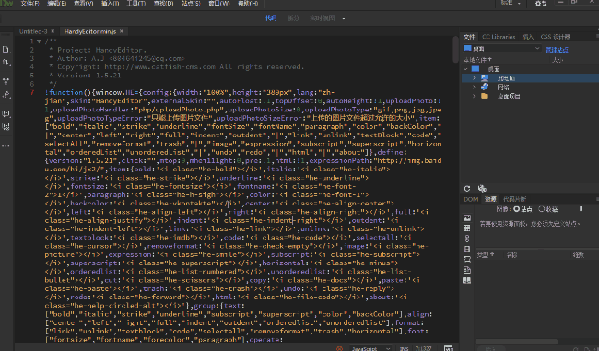Open the Site (S) menu
Image resolution: width=599 pixels, height=351 pixels.
click(x=191, y=3)
